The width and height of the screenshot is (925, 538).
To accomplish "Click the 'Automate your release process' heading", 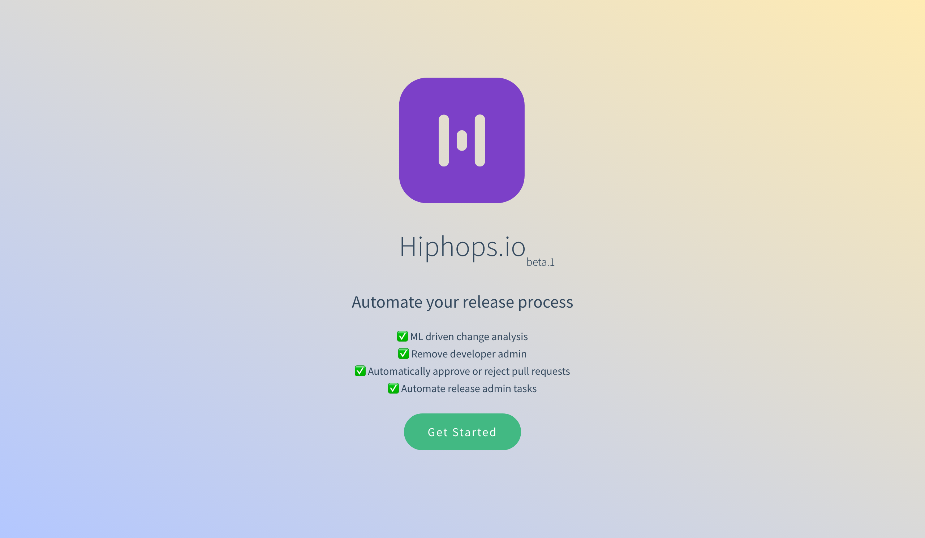I will coord(462,302).
